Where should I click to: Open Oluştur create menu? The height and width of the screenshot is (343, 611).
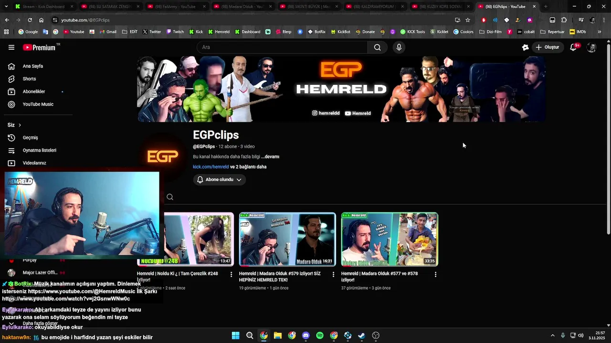click(x=548, y=47)
